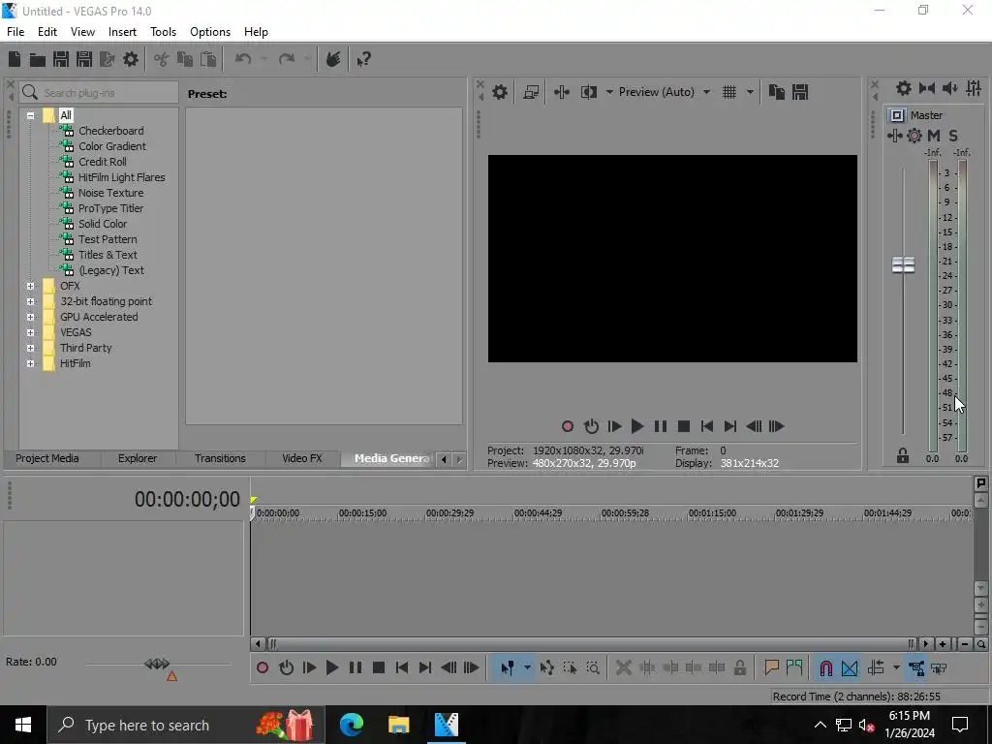Click Record in the timeline transport
Image resolution: width=992 pixels, height=744 pixels.
(263, 668)
